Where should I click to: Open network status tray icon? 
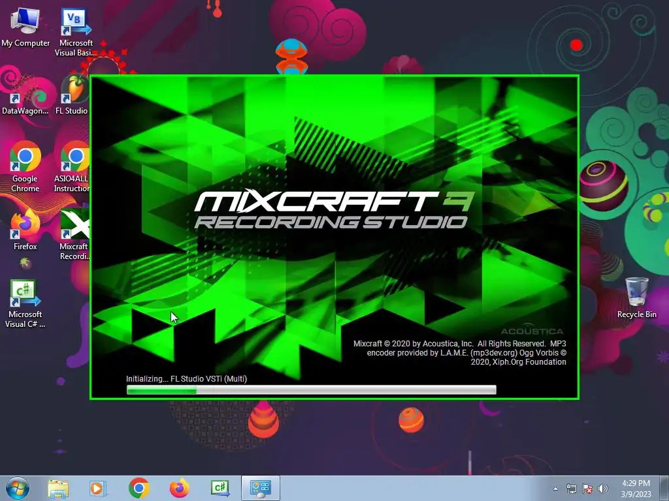571,489
